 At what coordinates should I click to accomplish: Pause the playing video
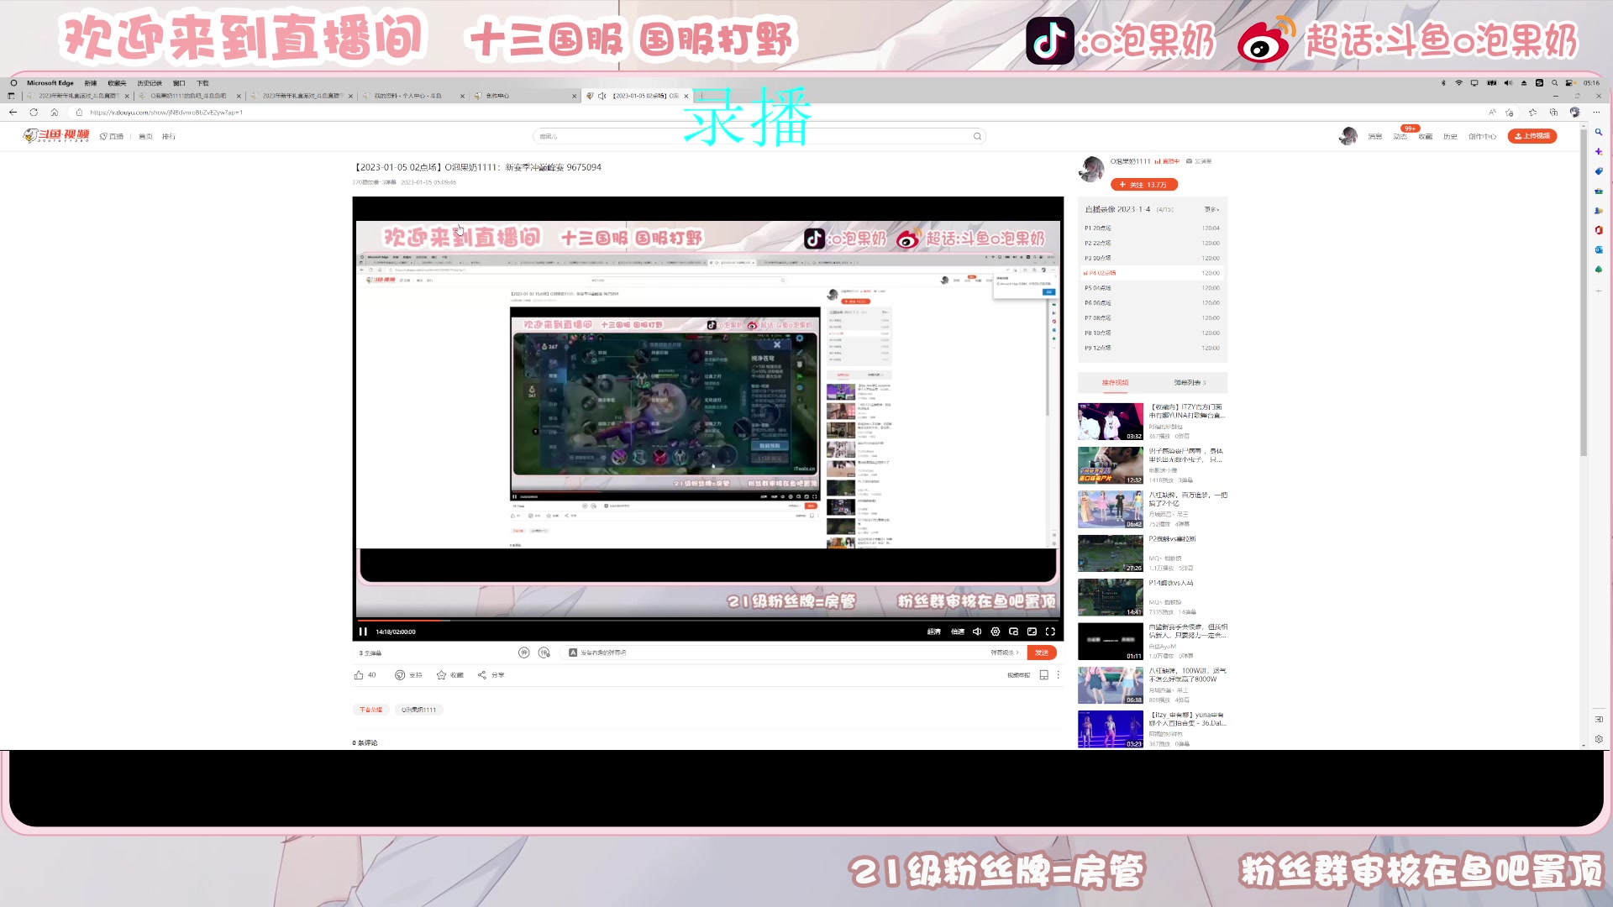pos(362,631)
